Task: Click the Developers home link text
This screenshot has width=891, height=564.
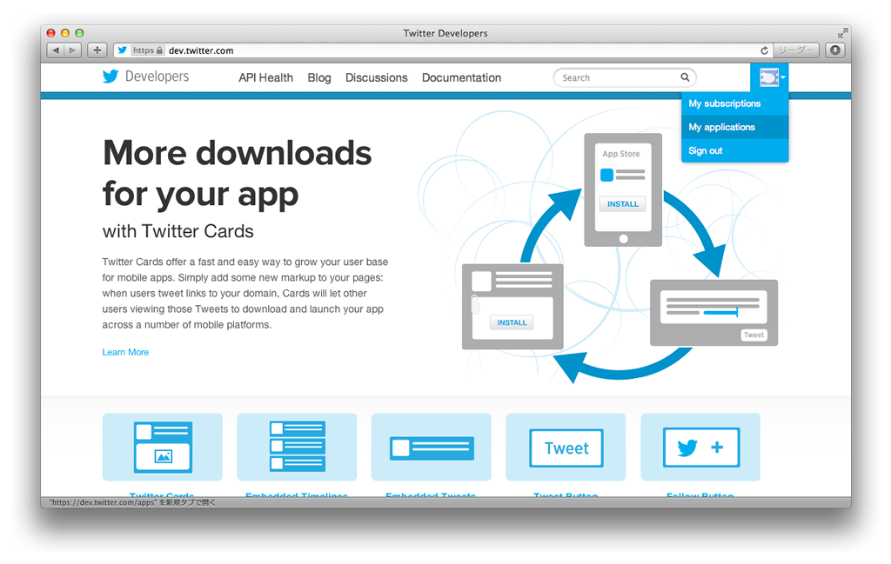Action: (x=157, y=76)
